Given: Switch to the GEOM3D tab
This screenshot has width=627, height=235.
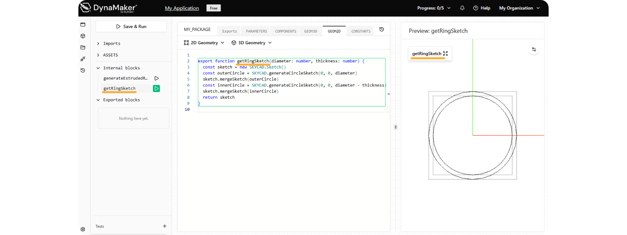Looking at the screenshot, I should tap(311, 31).
